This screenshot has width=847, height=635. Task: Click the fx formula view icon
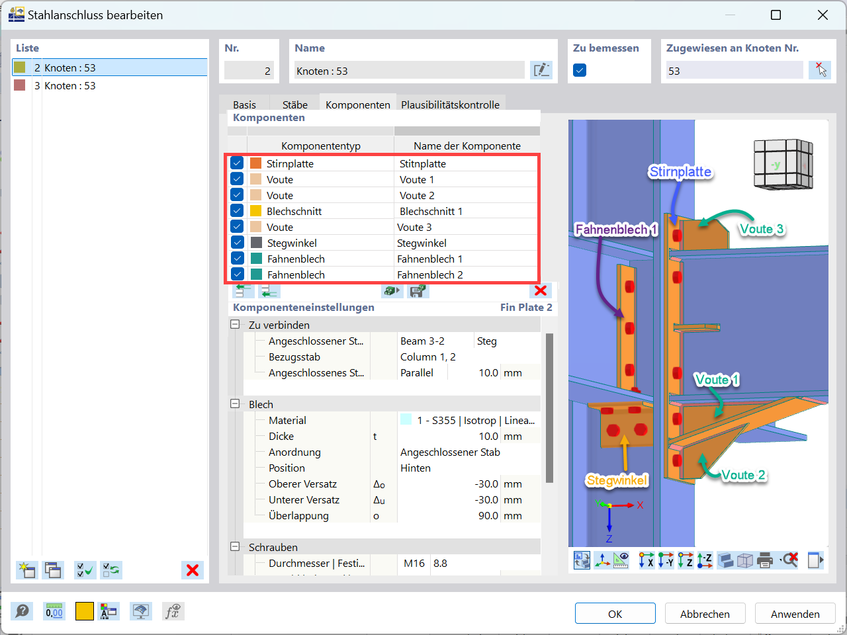[x=173, y=611]
